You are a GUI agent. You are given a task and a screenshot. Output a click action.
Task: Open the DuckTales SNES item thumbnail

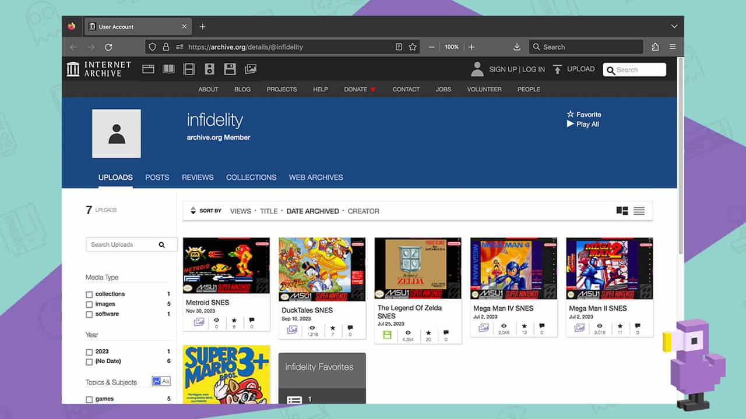[x=322, y=269]
